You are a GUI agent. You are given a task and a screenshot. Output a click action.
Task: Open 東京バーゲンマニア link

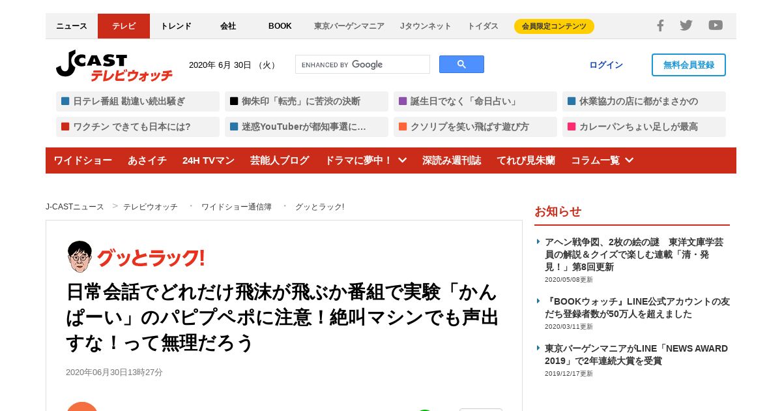pyautogui.click(x=349, y=26)
